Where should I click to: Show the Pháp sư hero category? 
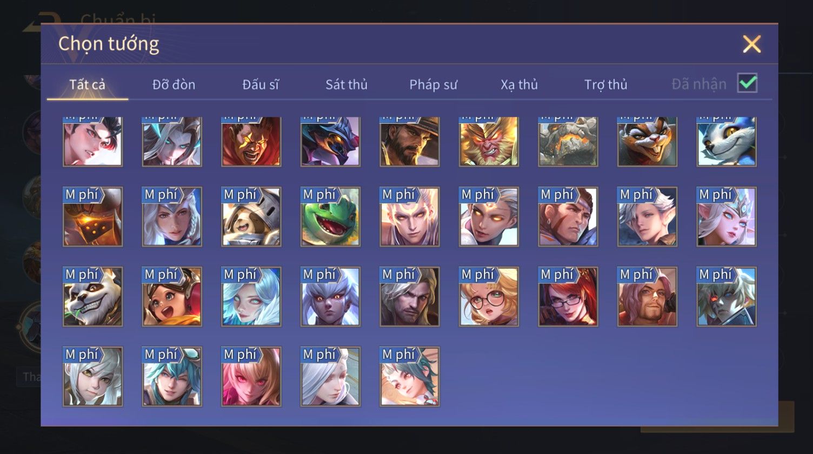pos(433,84)
